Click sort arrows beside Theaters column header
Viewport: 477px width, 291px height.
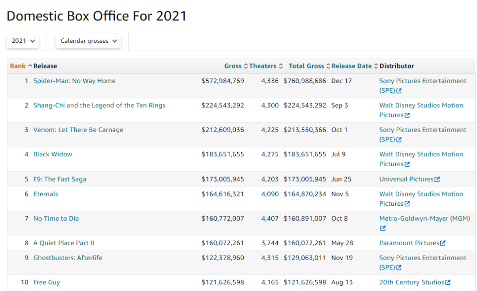(x=280, y=66)
